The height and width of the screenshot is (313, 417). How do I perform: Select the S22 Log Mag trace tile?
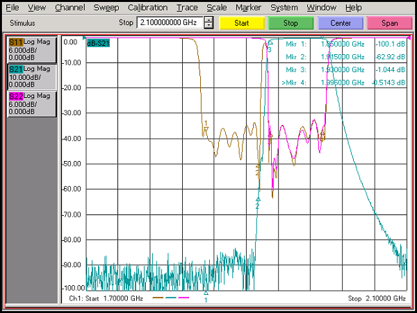pyautogui.click(x=31, y=103)
